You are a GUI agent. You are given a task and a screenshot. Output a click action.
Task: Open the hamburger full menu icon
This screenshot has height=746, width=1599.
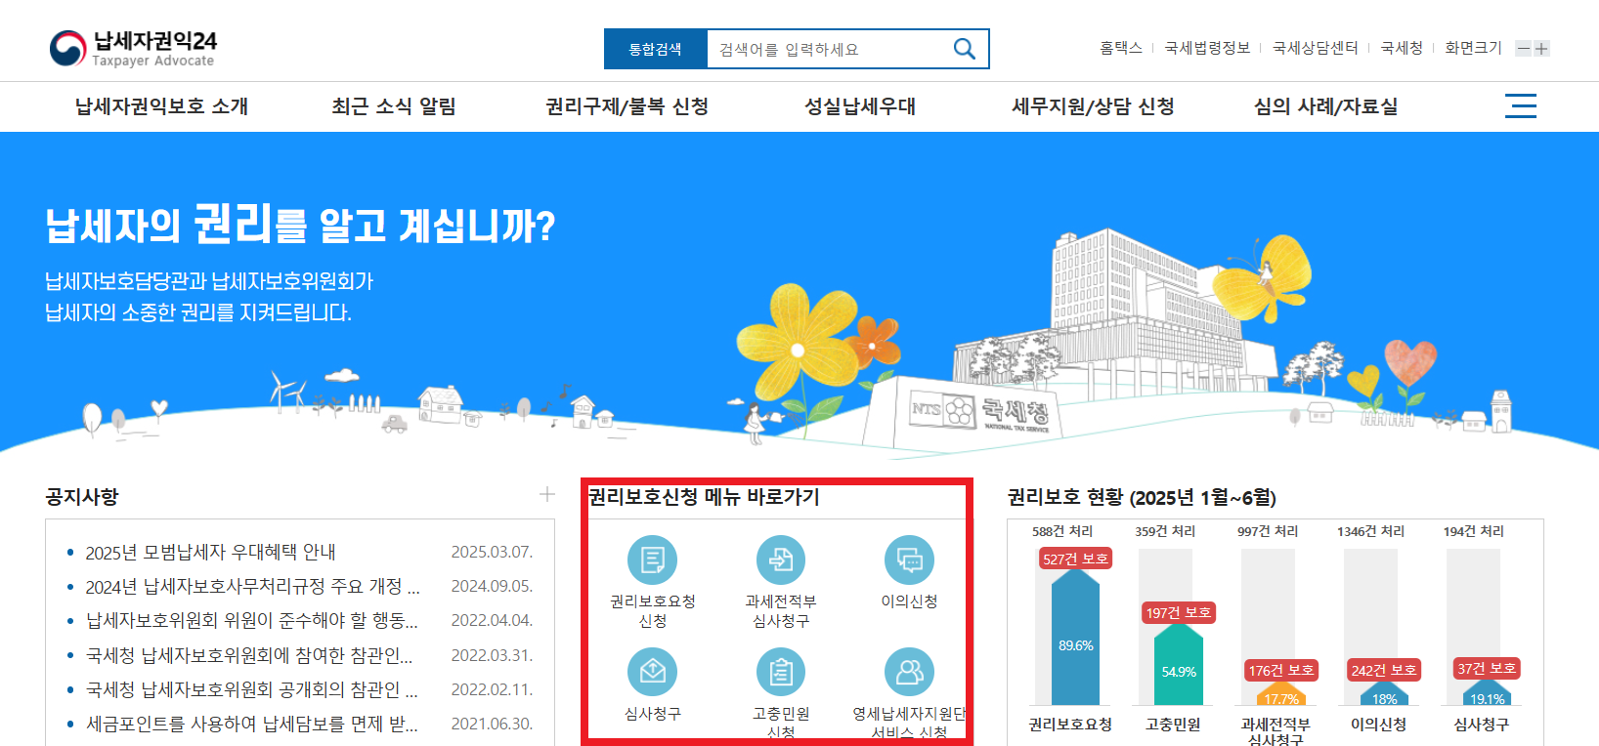(x=1521, y=105)
